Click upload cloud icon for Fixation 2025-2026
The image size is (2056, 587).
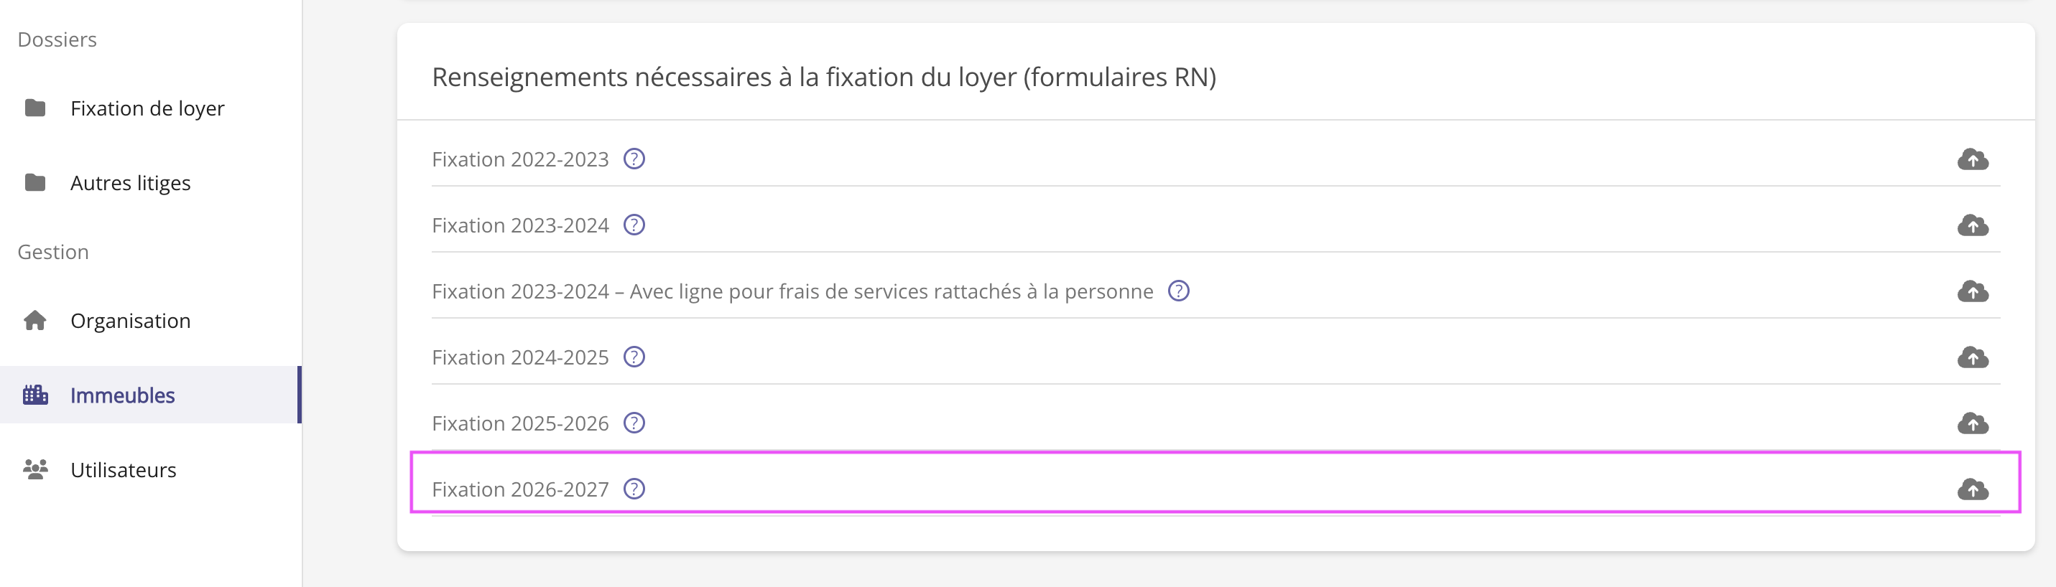1972,423
